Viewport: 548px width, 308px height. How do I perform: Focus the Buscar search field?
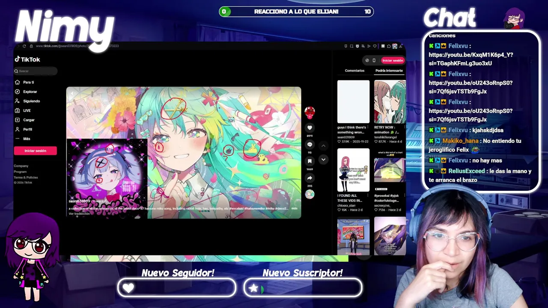(36, 71)
